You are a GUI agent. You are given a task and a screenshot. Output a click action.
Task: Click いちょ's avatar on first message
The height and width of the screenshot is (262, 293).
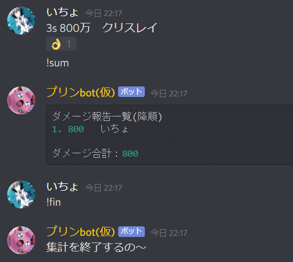[x=21, y=21]
